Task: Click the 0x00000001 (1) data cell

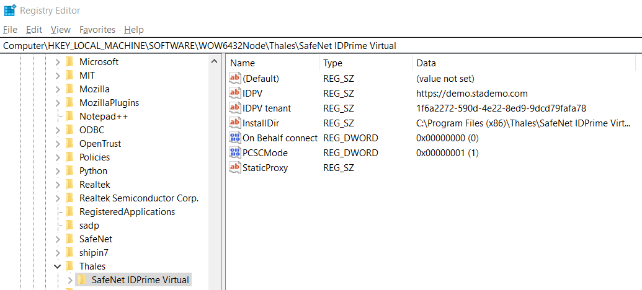Action: [x=447, y=153]
